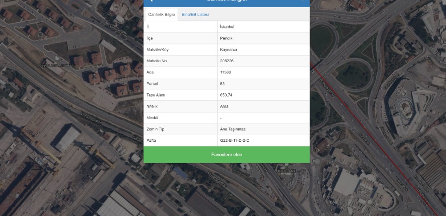Select the Nitelik value Arsa
This screenshot has width=446, height=216.
pos(224,106)
